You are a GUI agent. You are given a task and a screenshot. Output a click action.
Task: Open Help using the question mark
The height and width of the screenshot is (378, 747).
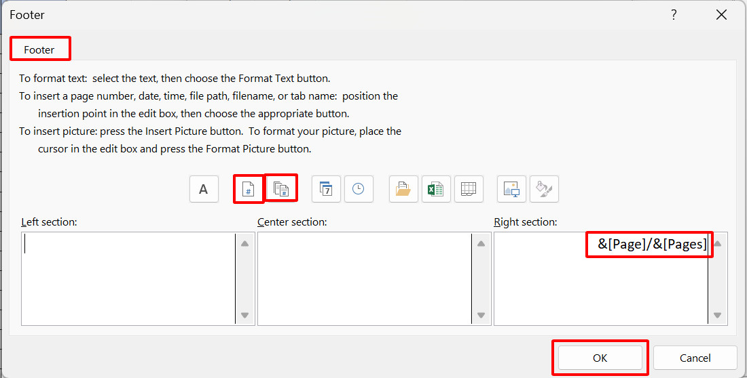click(674, 15)
